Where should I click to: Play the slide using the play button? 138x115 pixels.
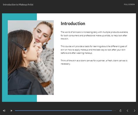(x=11, y=111)
